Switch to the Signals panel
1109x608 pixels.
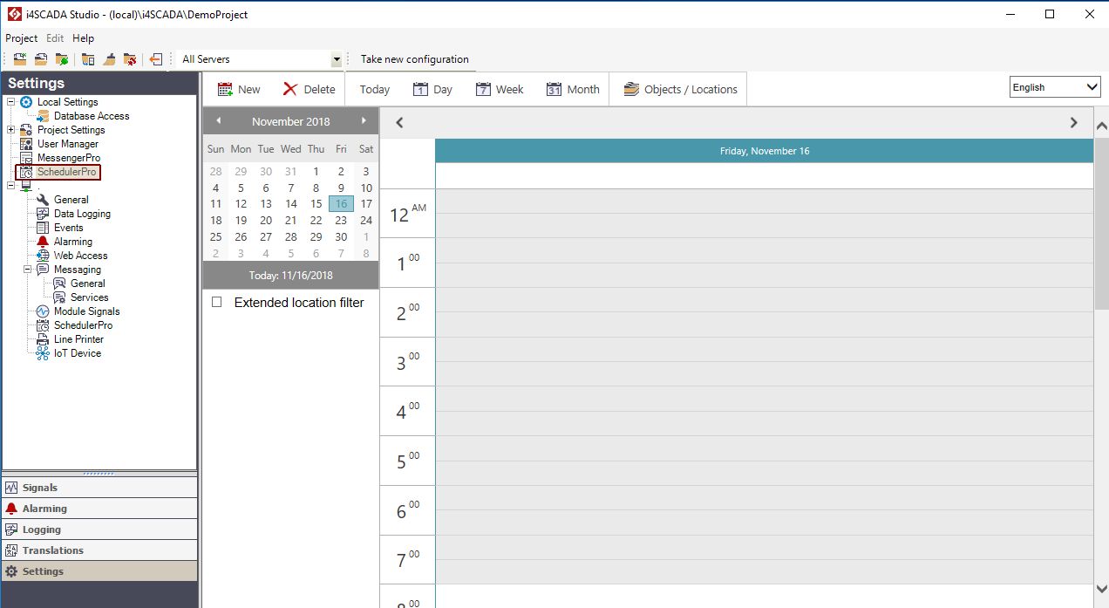point(99,488)
